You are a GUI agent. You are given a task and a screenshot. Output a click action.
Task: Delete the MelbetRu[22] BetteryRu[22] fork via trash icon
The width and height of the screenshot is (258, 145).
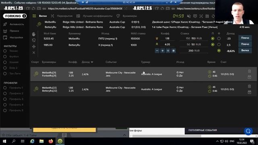(250, 86)
